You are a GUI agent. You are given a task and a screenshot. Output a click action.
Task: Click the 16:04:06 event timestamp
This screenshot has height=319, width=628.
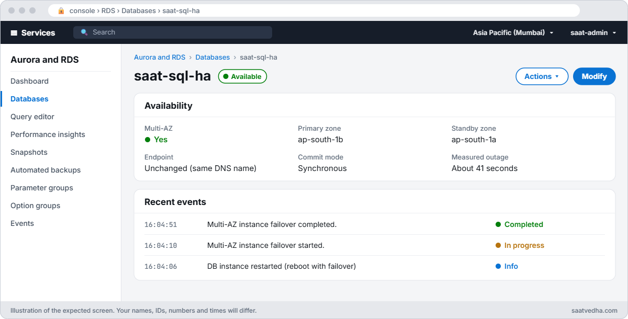[x=161, y=266]
